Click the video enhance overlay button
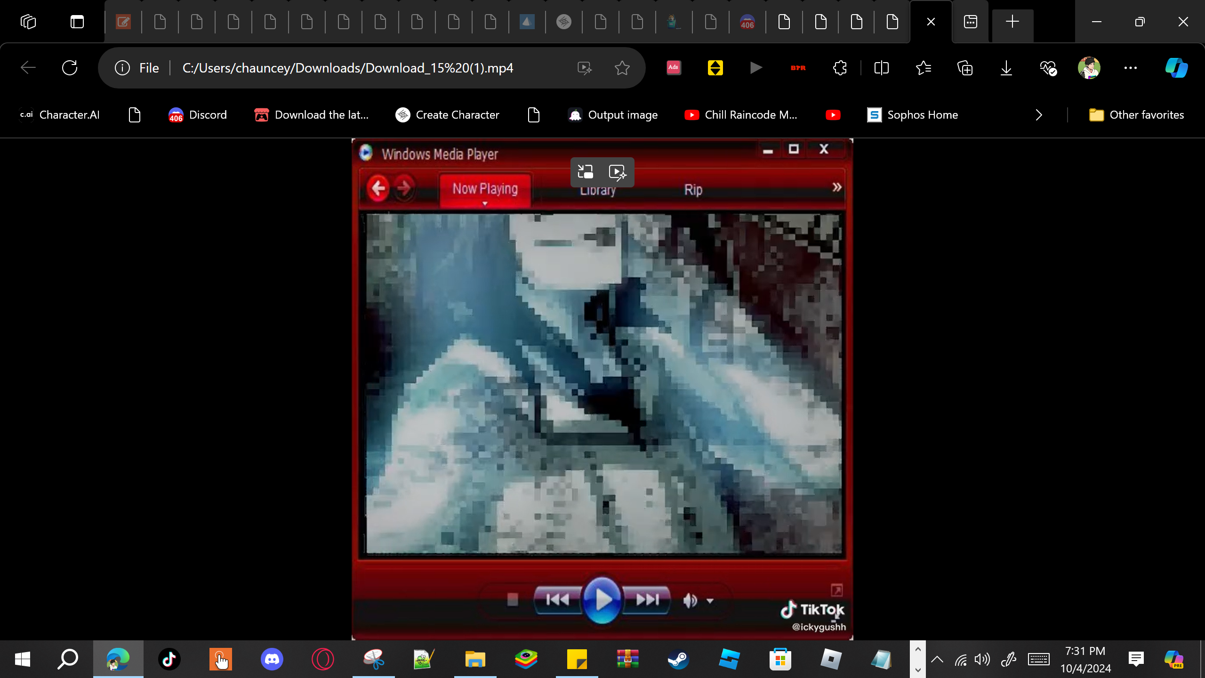 tap(618, 172)
